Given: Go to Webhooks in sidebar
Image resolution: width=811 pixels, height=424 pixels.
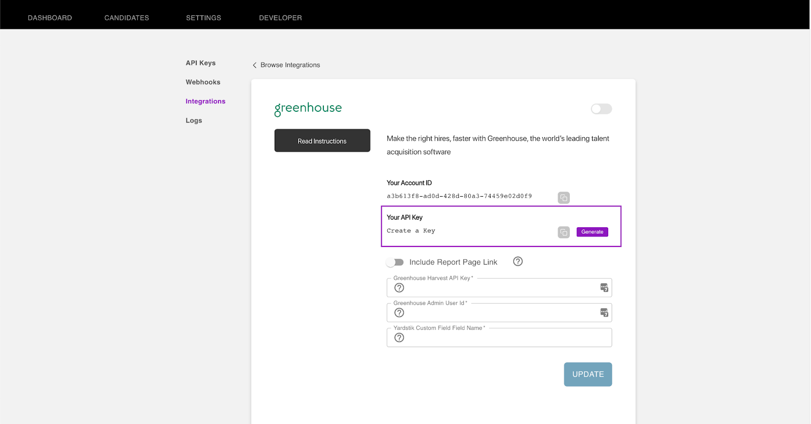Looking at the screenshot, I should (x=203, y=82).
